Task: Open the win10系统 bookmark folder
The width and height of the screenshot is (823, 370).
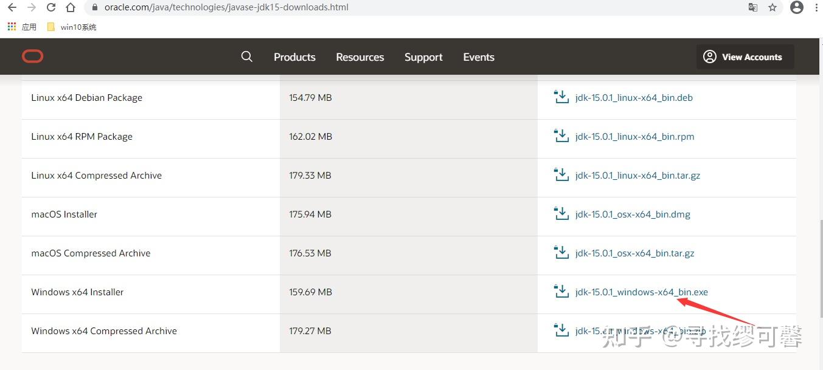Action: (72, 27)
